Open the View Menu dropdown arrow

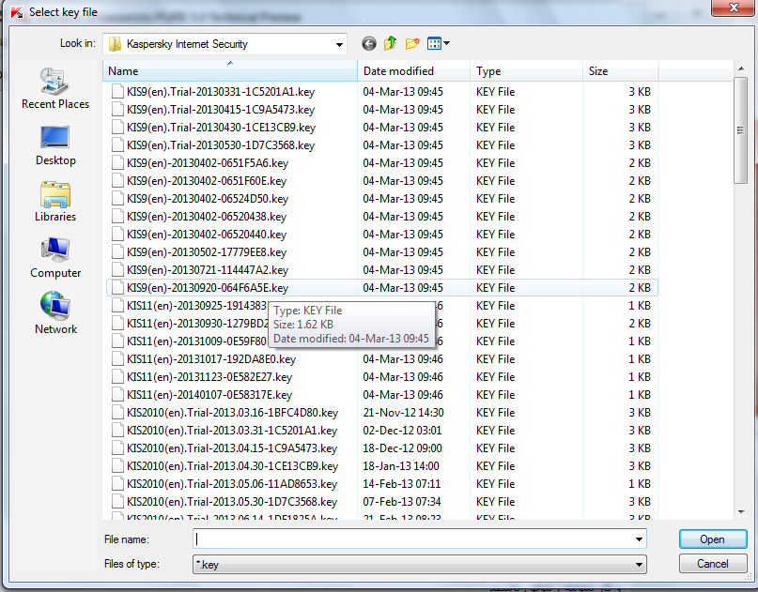tap(447, 43)
